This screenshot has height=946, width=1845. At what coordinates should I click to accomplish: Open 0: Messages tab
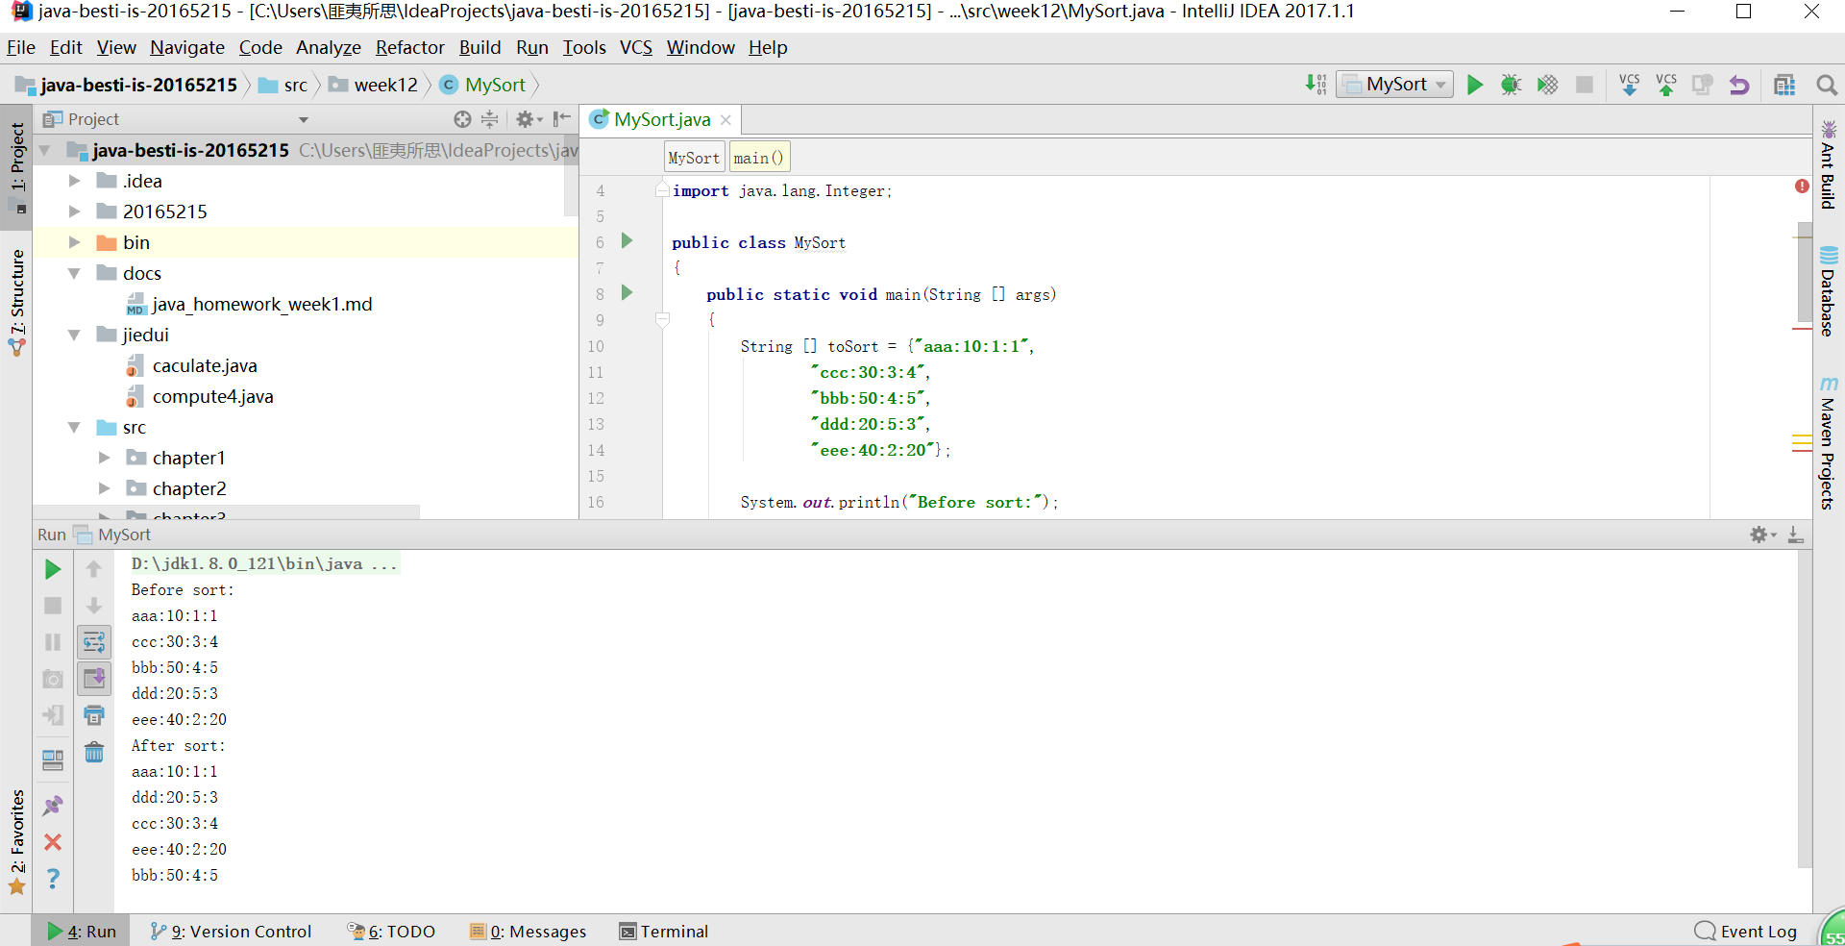528,932
